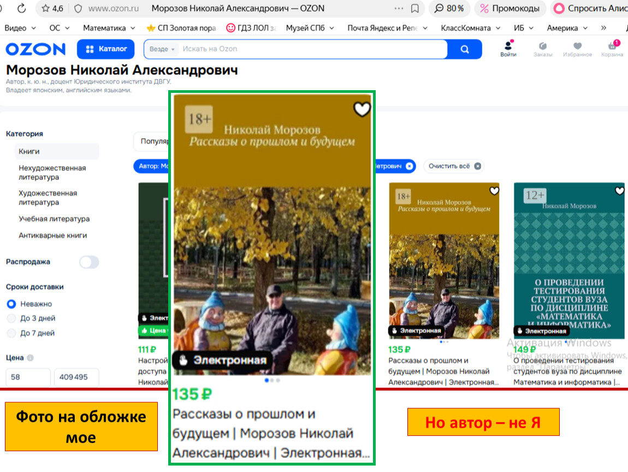
Task: Select the Антикварные книги category
Action: [x=52, y=235]
